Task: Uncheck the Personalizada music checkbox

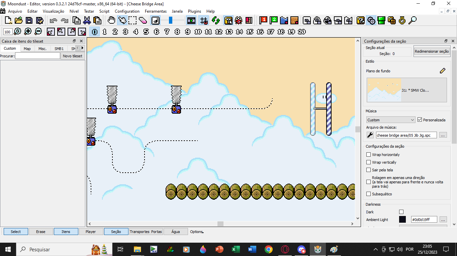Action: [x=420, y=120]
